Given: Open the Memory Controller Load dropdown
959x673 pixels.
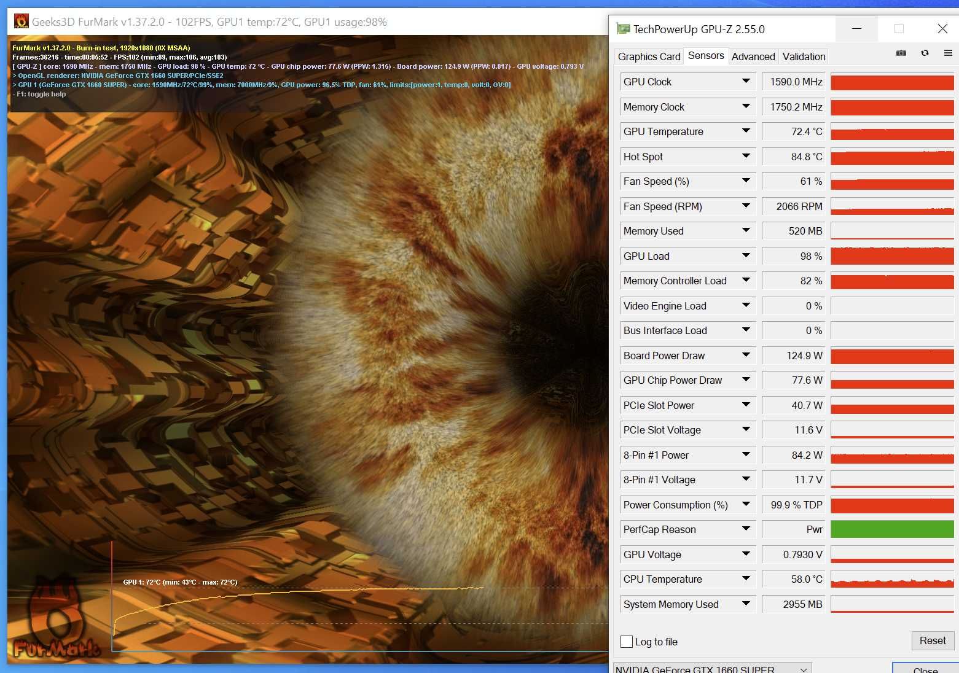Looking at the screenshot, I should 746,281.
